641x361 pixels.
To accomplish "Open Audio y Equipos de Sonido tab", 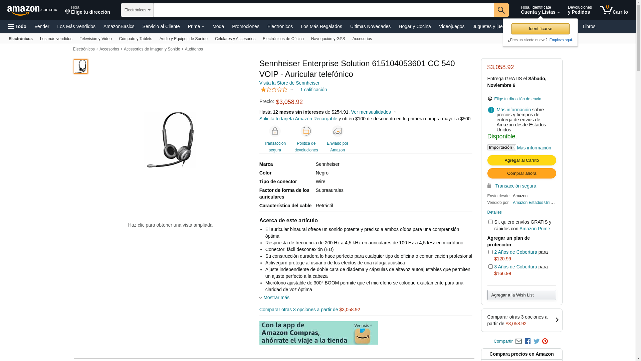I will point(184,39).
